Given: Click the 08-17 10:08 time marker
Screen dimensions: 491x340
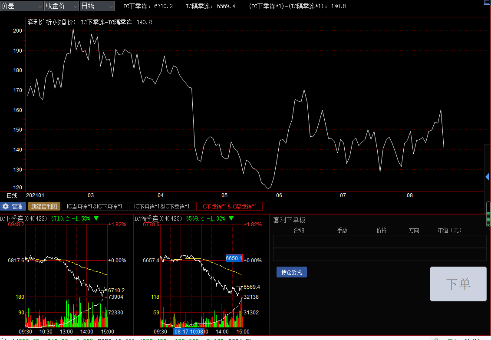Looking at the screenshot, I should point(188,332).
